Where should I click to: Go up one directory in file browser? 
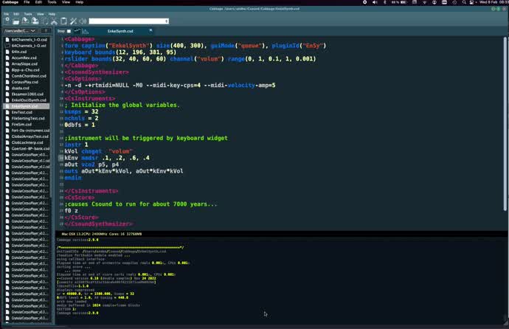click(x=46, y=31)
